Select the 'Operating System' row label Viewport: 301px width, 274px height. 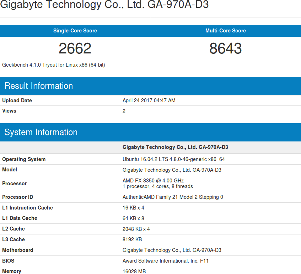coord(24,159)
